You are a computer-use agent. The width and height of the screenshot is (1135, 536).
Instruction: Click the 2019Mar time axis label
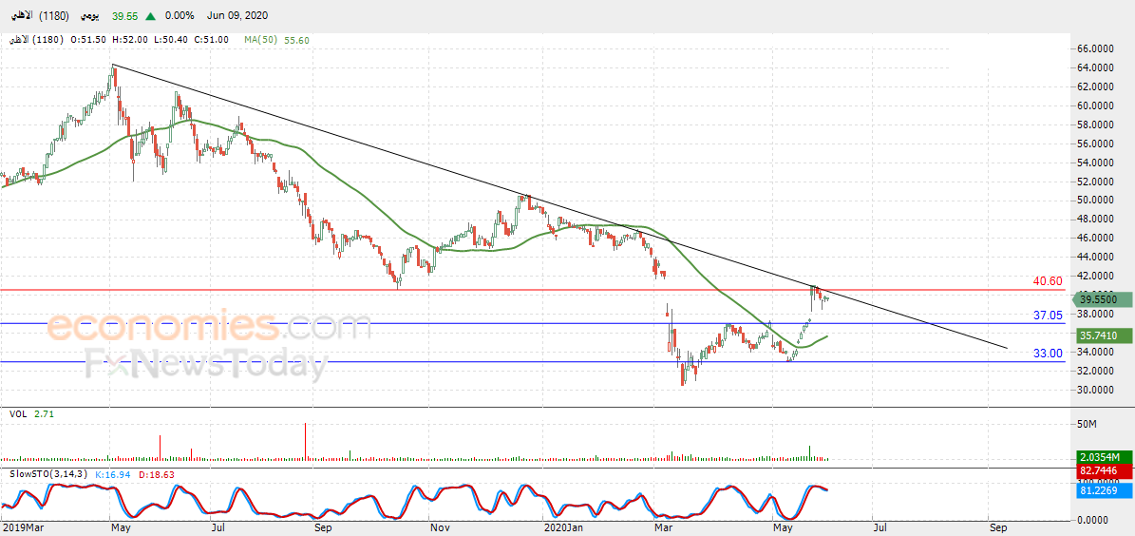click(x=23, y=528)
